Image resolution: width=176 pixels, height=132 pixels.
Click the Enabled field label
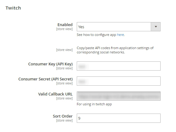click(65, 25)
